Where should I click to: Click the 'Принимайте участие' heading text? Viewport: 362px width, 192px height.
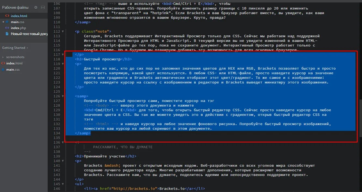point(104,156)
